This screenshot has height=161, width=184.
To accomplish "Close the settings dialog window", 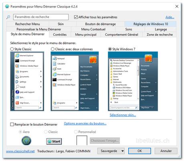I will coord(177,6).
